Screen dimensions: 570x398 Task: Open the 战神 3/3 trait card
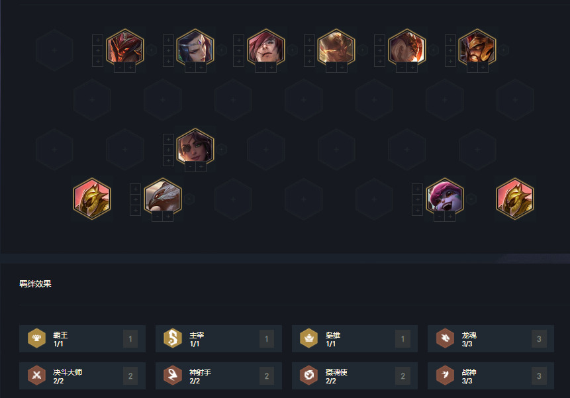click(491, 376)
